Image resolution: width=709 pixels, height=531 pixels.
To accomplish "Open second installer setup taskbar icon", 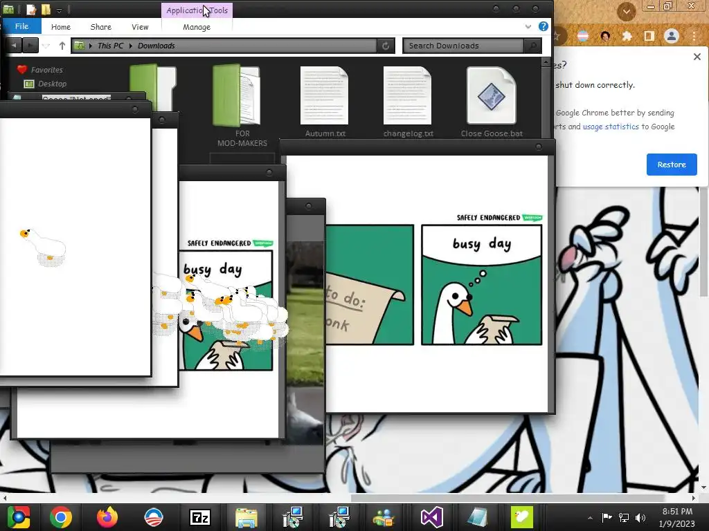I will (339, 517).
